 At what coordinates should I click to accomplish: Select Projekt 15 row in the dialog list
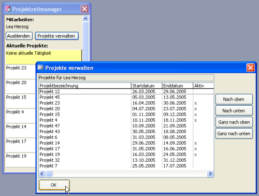(x=126, y=114)
